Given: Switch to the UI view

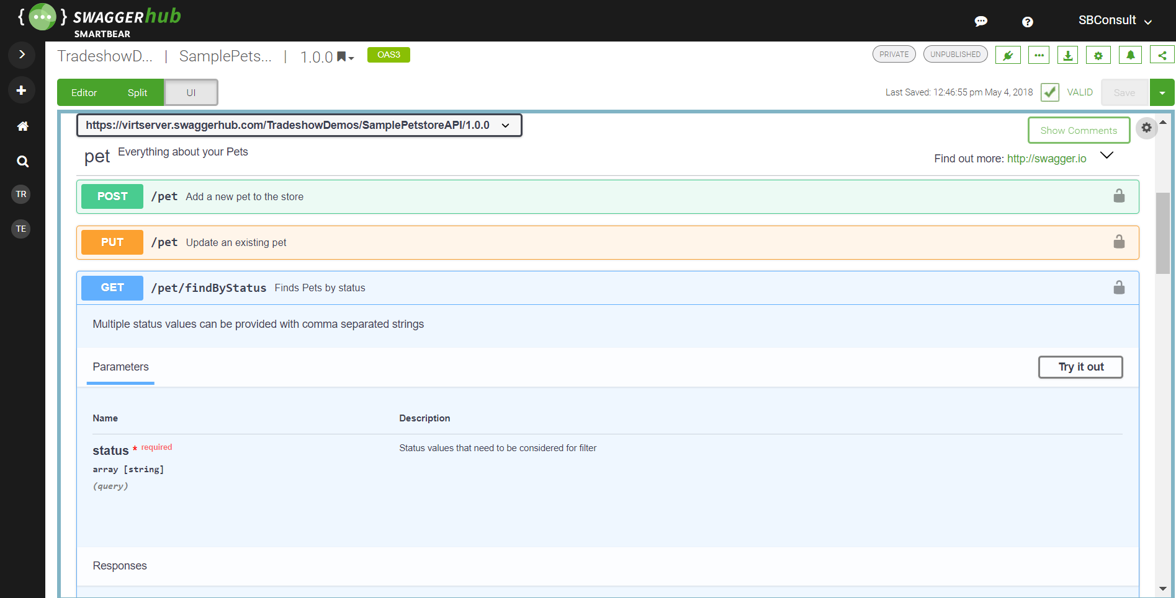Looking at the screenshot, I should [x=191, y=93].
